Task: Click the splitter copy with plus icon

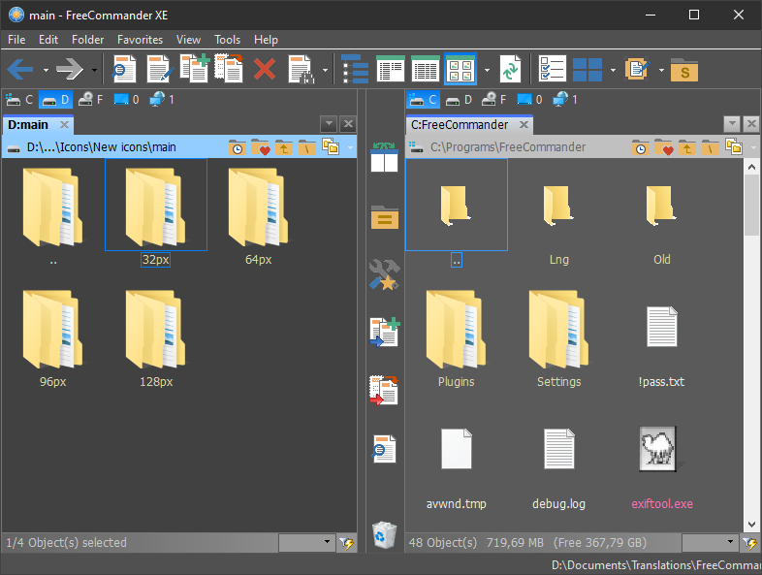Action: [x=385, y=332]
